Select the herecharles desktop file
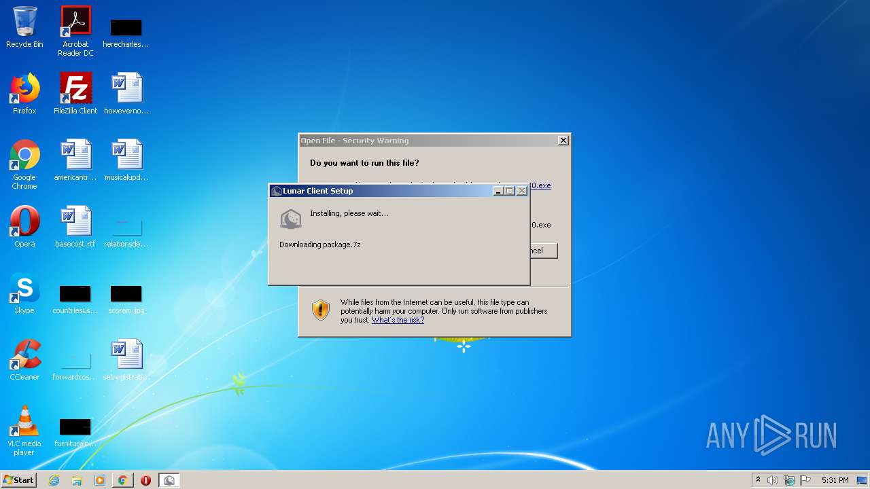 (126, 33)
